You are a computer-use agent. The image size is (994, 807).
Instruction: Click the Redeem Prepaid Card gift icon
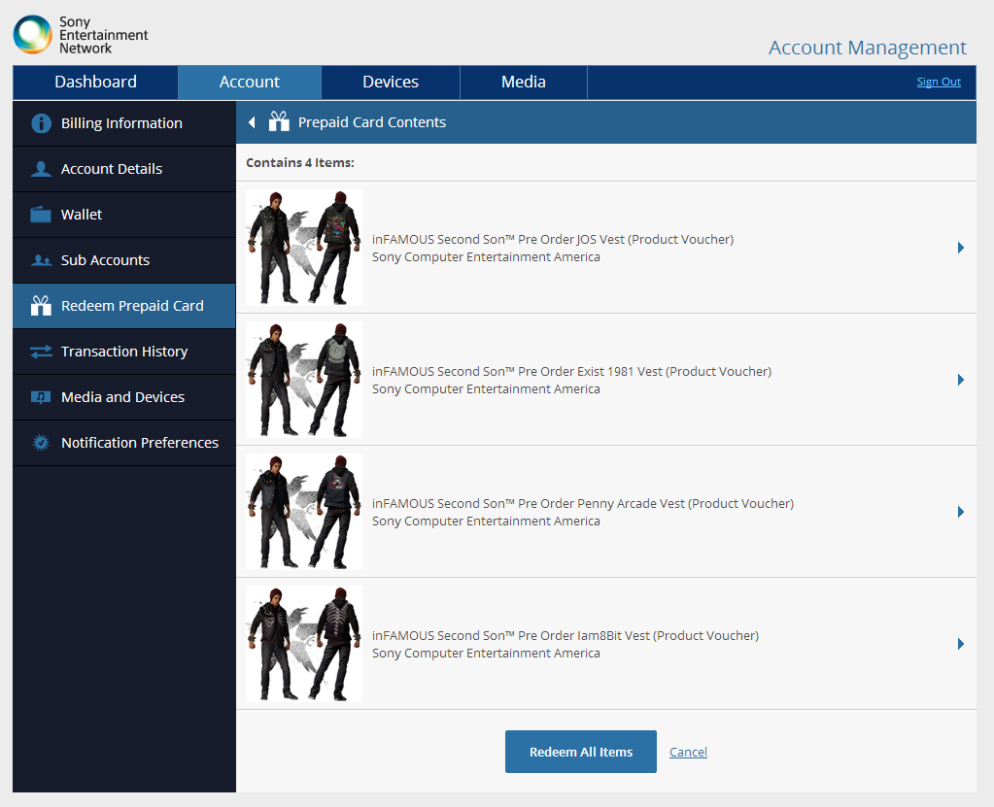pyautogui.click(x=41, y=305)
